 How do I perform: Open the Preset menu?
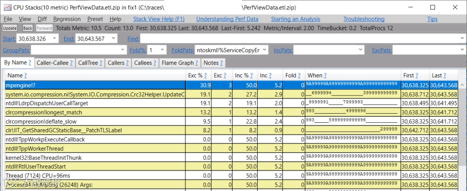pyautogui.click(x=95, y=19)
